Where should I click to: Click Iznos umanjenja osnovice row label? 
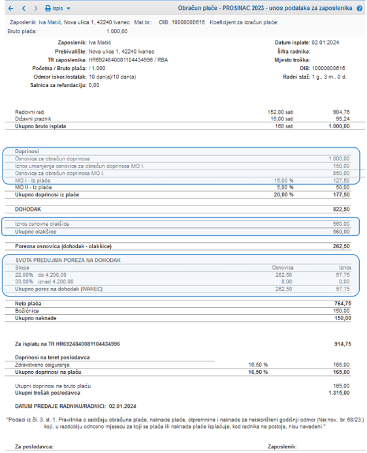pyautogui.click(x=80, y=166)
